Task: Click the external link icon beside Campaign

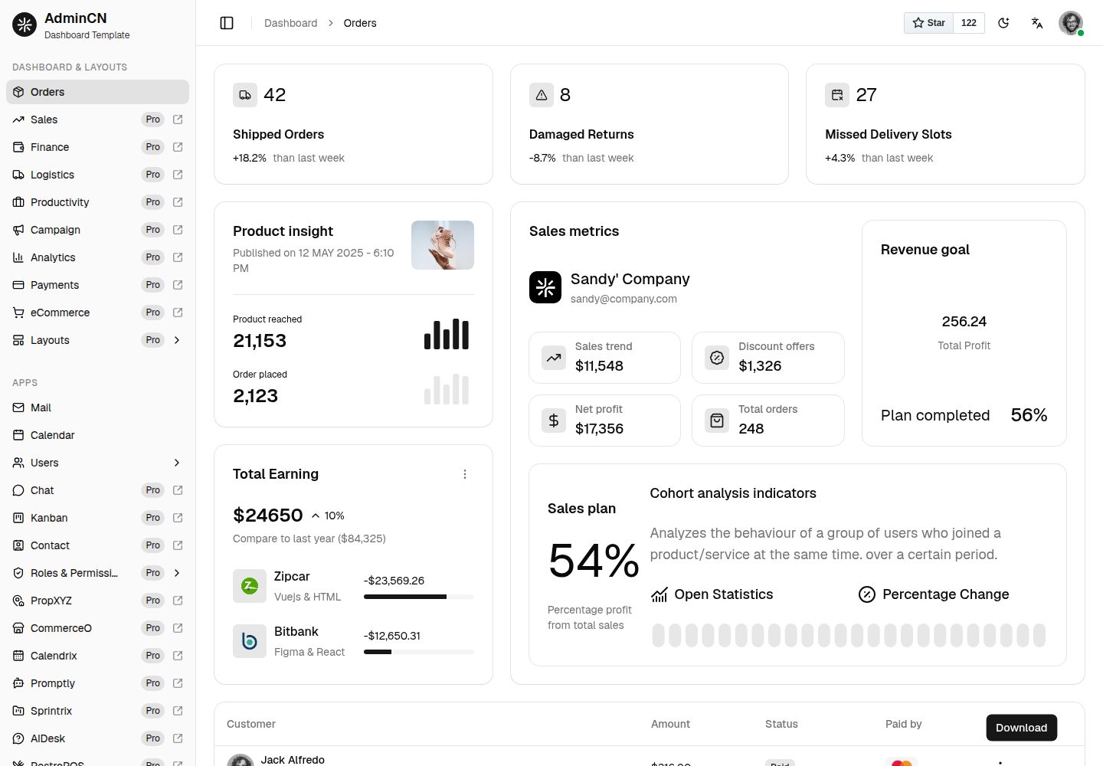Action: [x=178, y=230]
